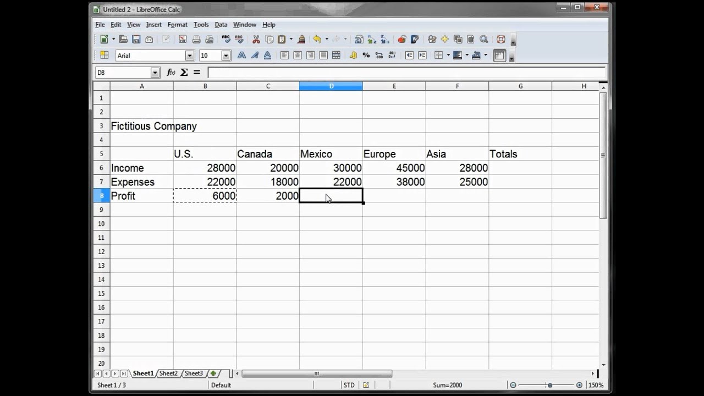
Task: Toggle Underline formatting
Action: (x=267, y=56)
